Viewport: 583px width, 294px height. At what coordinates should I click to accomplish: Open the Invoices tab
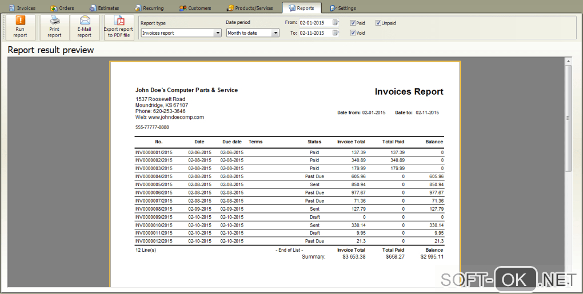tap(22, 8)
